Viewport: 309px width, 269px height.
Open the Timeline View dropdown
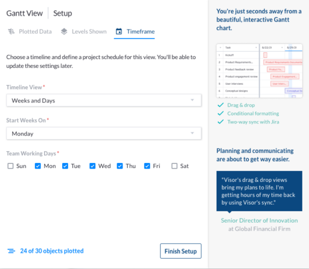pos(104,100)
